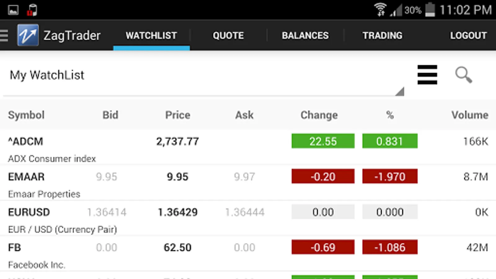
Task: Switch to the Quote tab
Action: [x=228, y=36]
